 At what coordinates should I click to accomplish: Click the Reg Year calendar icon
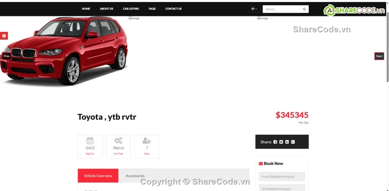coord(90,140)
